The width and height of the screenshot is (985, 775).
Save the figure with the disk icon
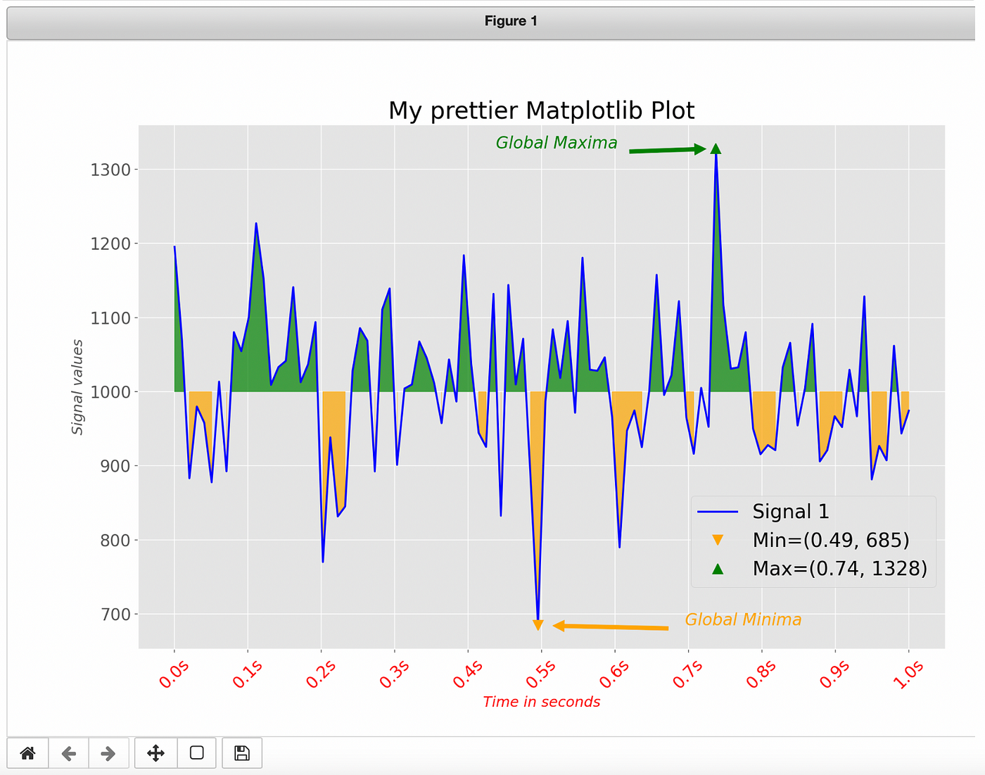tap(242, 753)
